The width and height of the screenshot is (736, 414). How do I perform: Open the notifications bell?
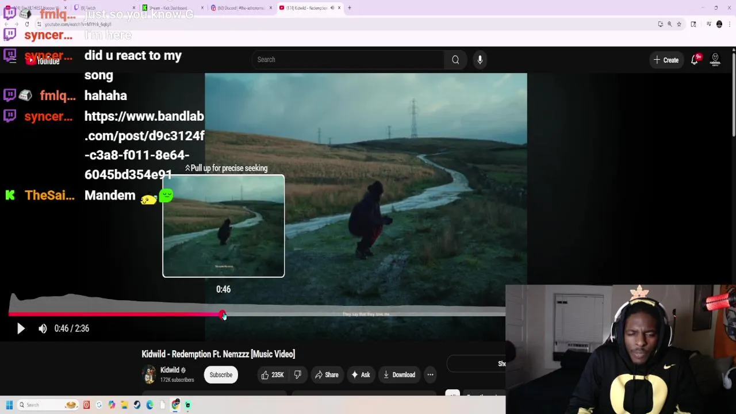pyautogui.click(x=695, y=60)
